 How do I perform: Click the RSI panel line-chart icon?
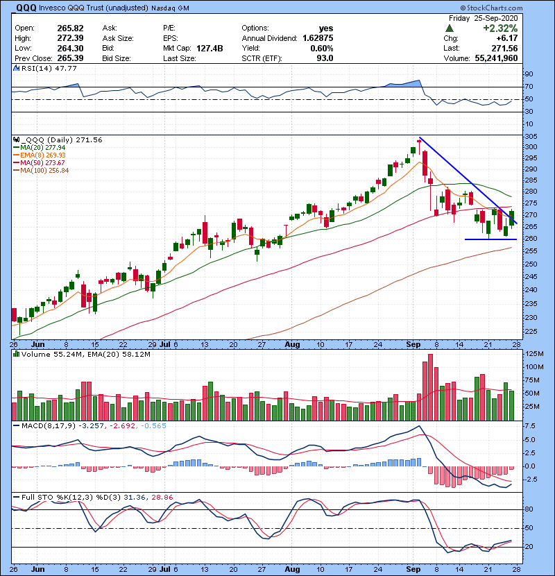[x=16, y=68]
